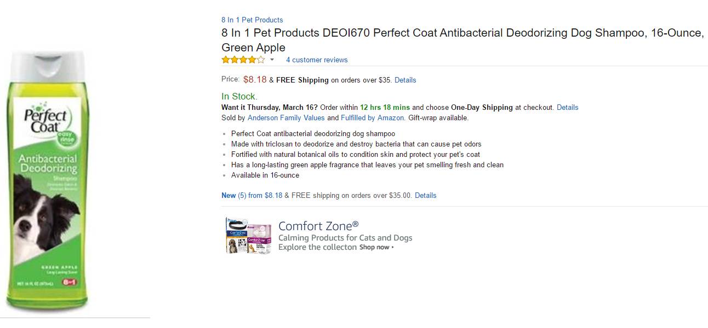Expand the rating breakdown dropdown arrow
The height and width of the screenshot is (328, 708).
click(x=272, y=60)
